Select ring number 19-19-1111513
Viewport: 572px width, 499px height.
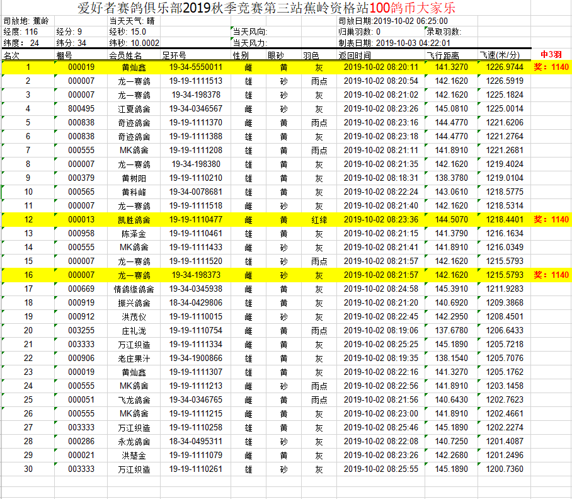tap(196, 81)
